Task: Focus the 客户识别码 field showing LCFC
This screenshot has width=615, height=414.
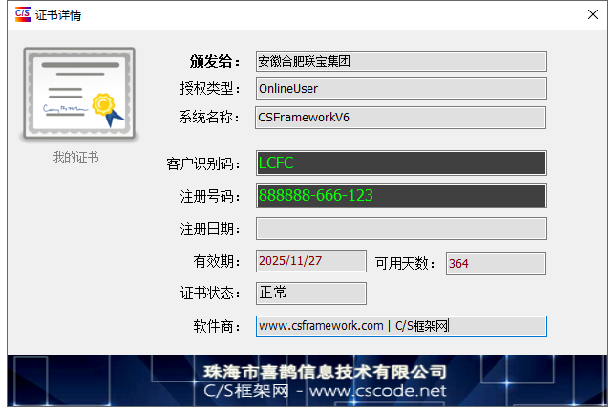Action: 401,163
